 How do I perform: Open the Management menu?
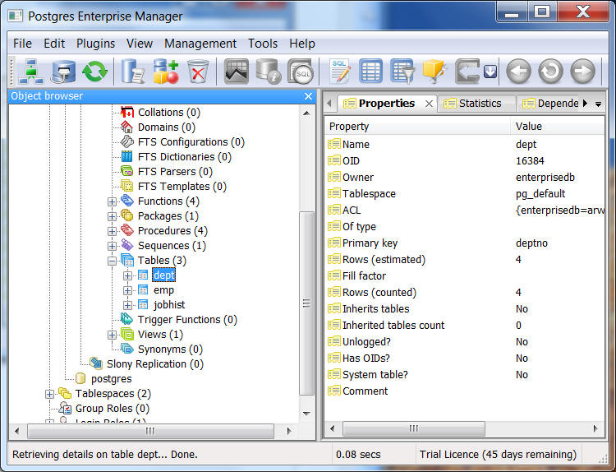tap(200, 44)
